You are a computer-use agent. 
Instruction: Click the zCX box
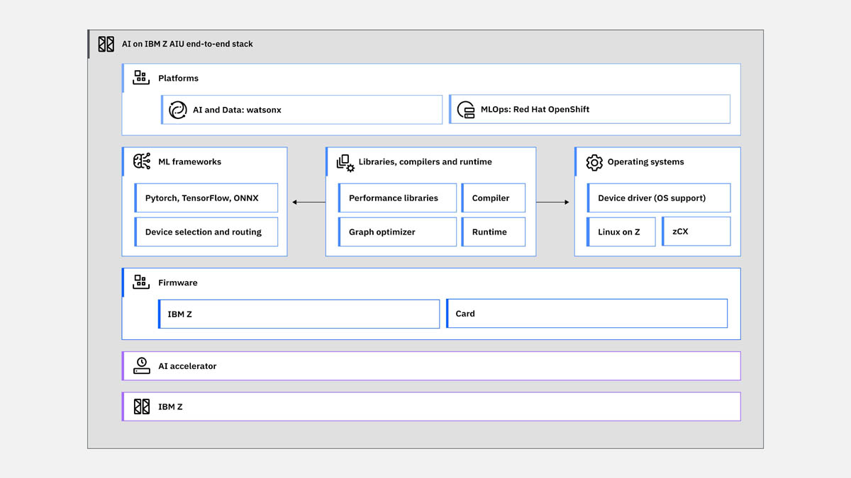click(x=696, y=232)
